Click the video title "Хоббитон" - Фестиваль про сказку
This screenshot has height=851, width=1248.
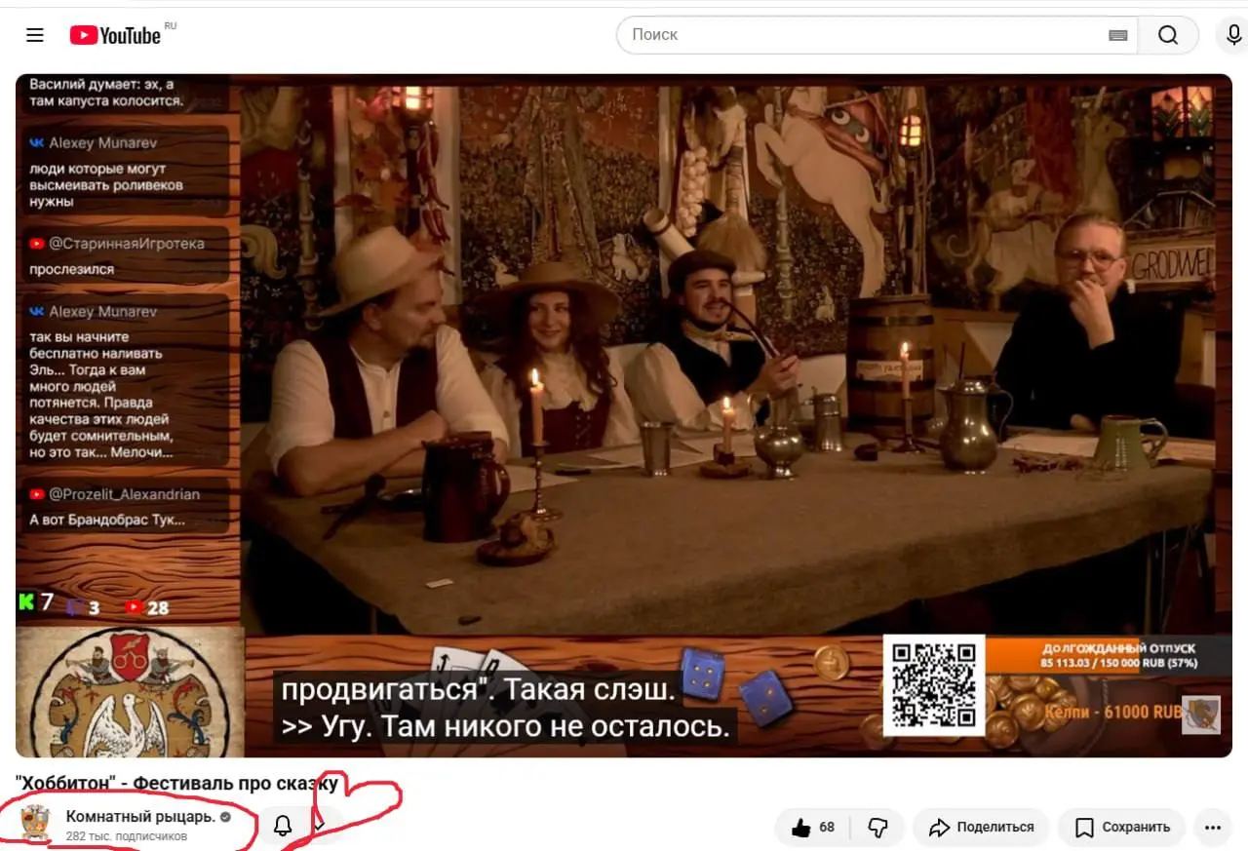click(177, 783)
